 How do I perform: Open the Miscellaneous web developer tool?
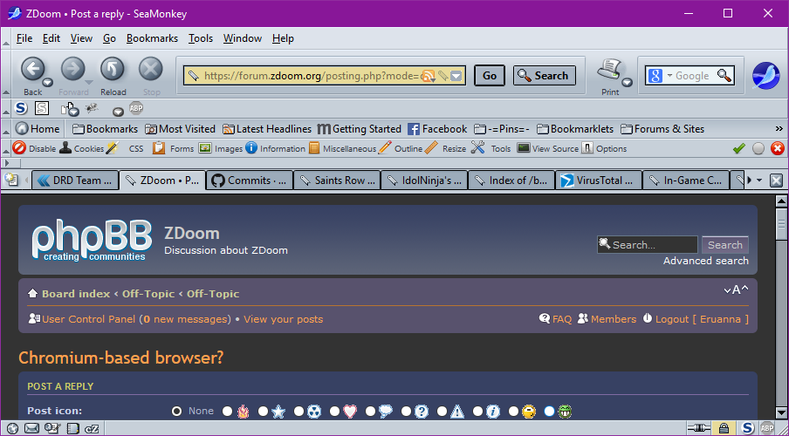pos(342,148)
